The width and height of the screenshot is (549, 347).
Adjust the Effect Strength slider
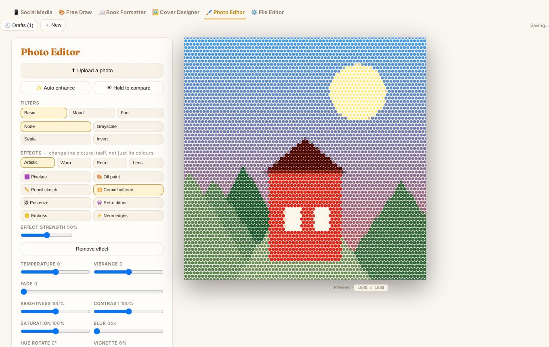coord(46,235)
